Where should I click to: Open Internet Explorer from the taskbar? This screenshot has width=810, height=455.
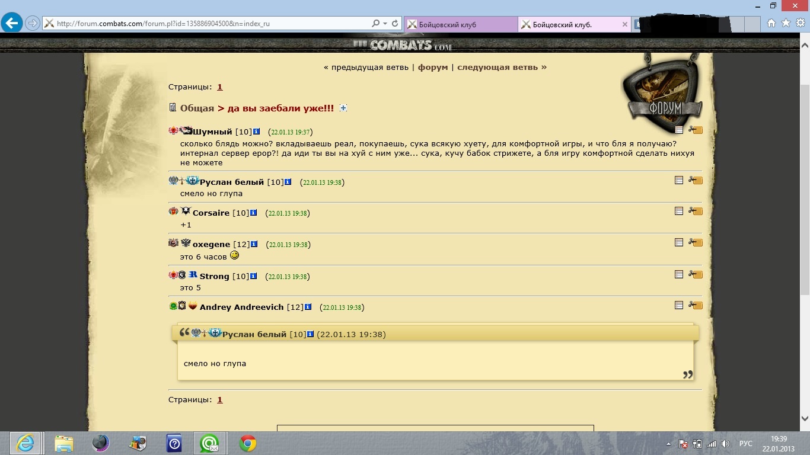pyautogui.click(x=25, y=443)
